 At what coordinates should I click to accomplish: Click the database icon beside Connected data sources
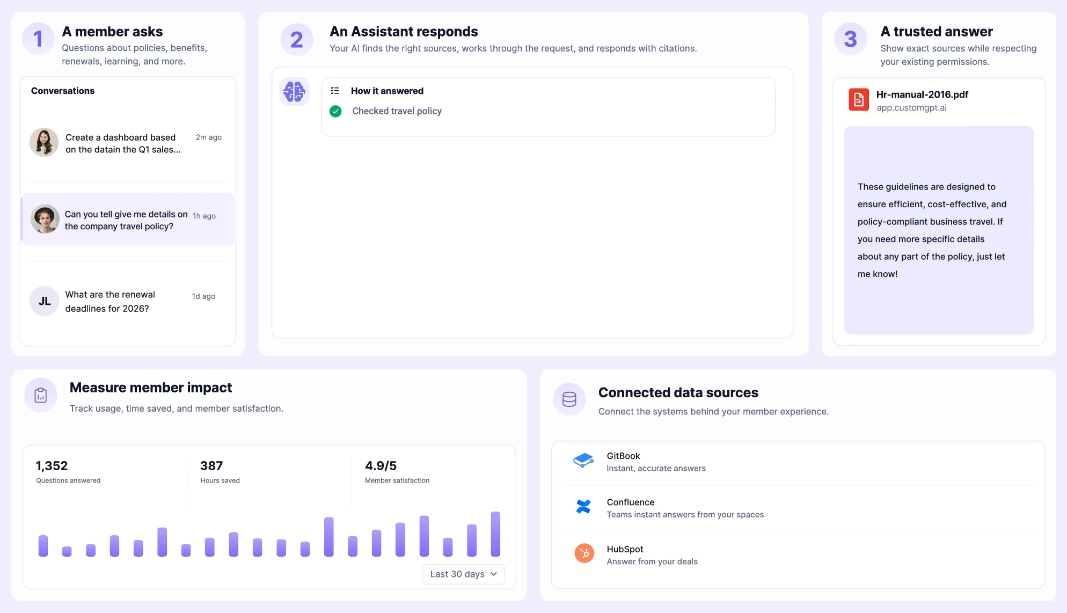coord(569,399)
